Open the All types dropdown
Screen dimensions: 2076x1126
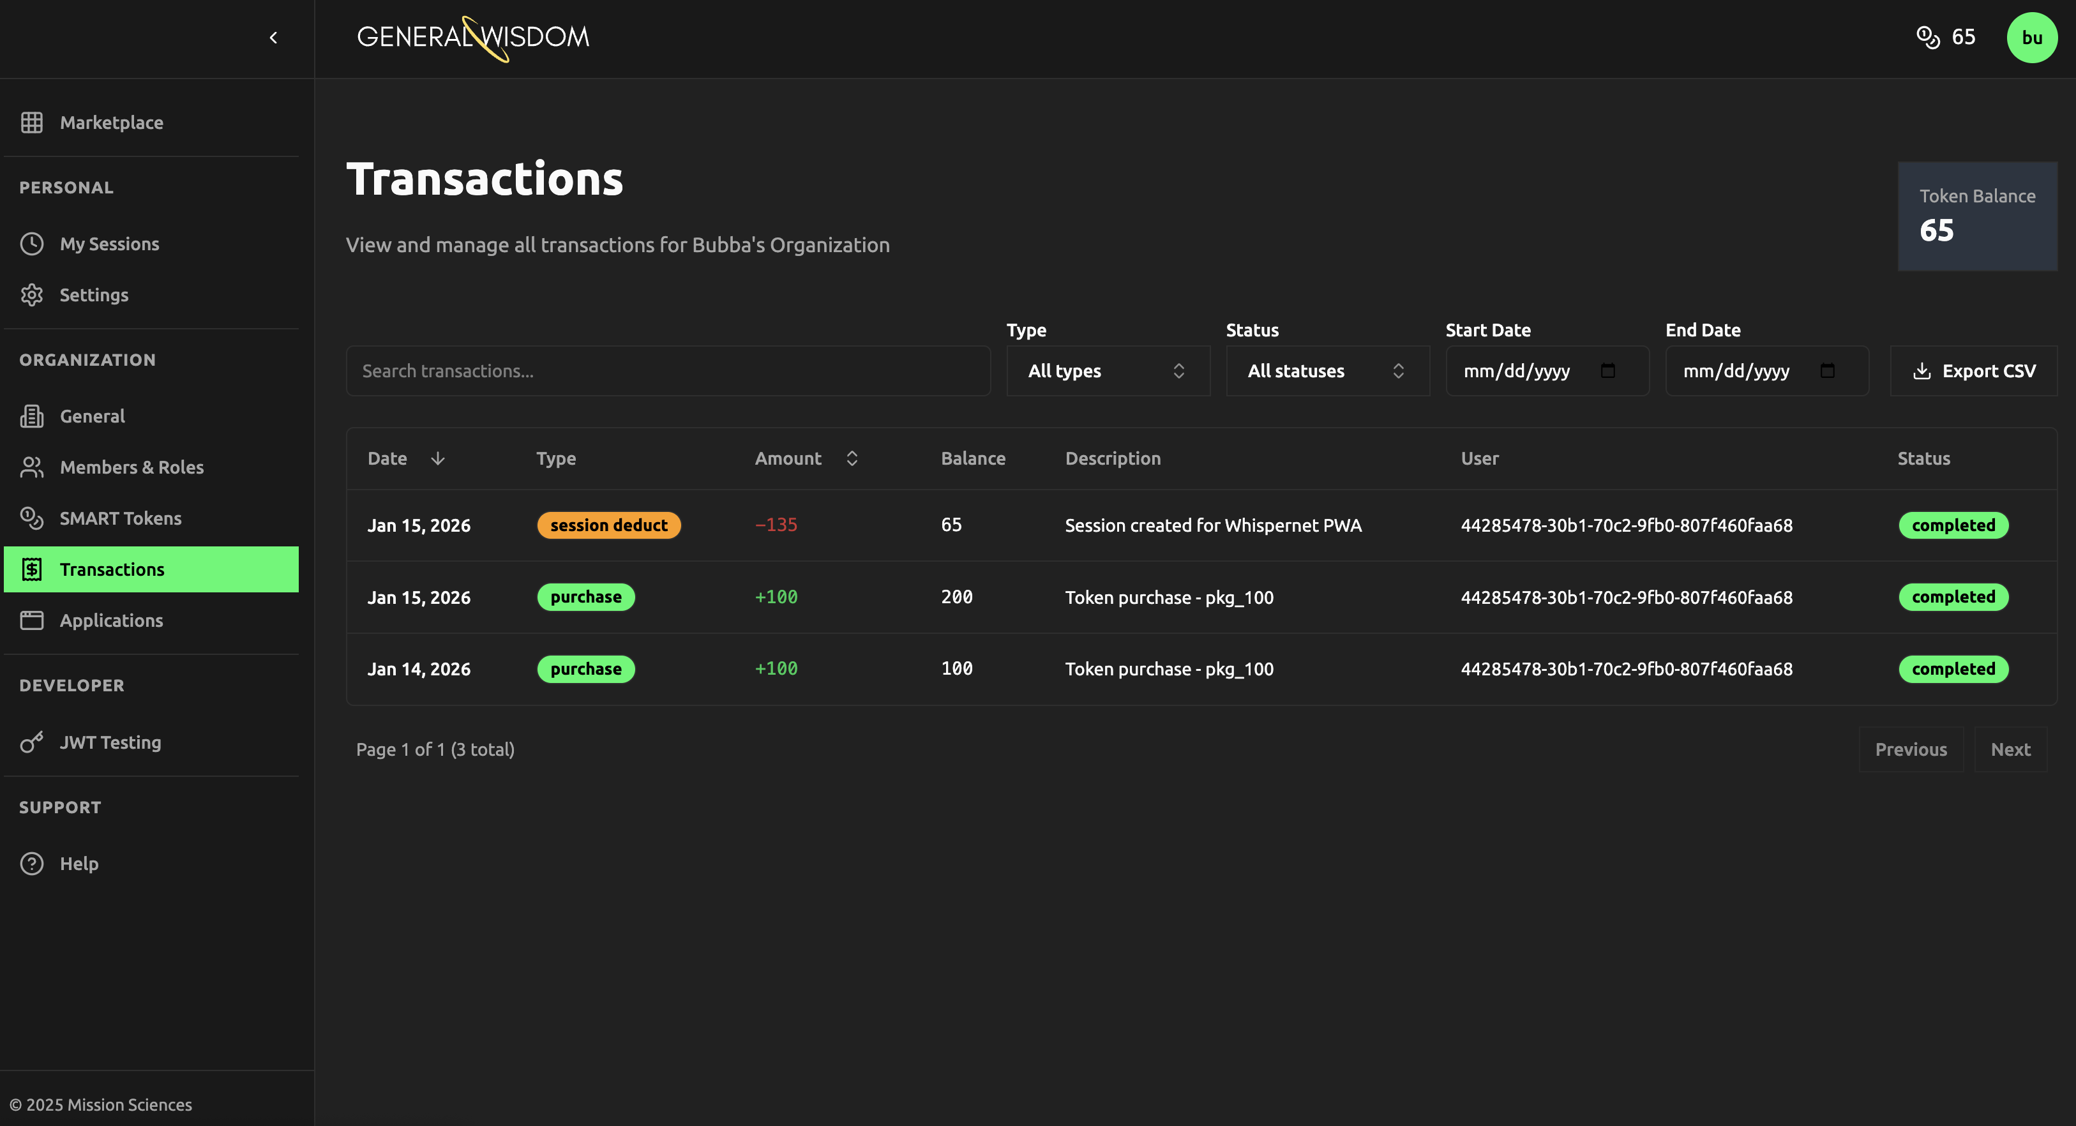1108,371
